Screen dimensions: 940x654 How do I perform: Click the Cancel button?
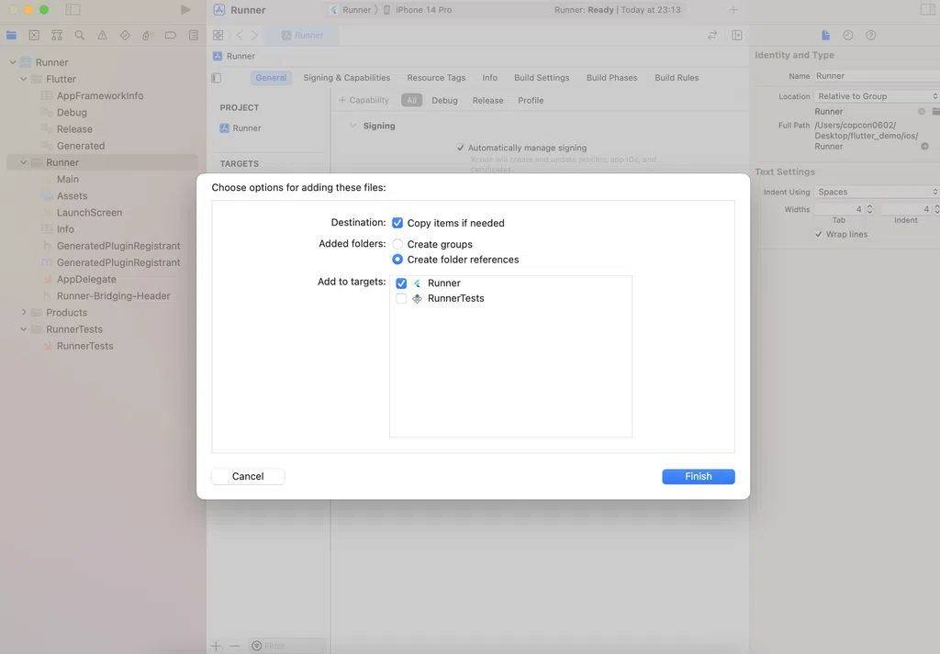pyautogui.click(x=248, y=476)
